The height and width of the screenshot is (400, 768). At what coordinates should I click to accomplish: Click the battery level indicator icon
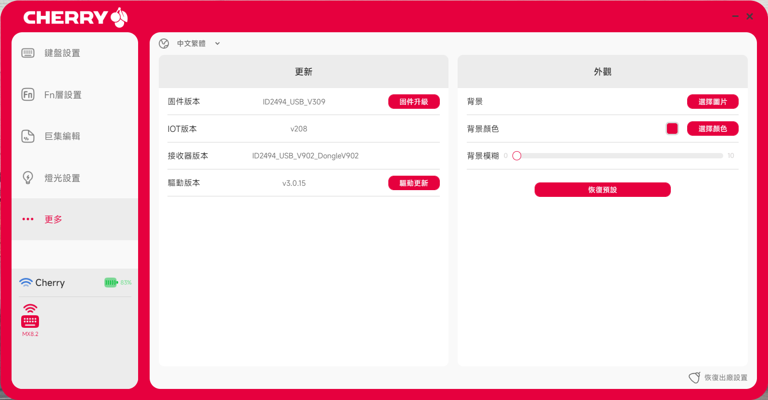click(x=111, y=283)
